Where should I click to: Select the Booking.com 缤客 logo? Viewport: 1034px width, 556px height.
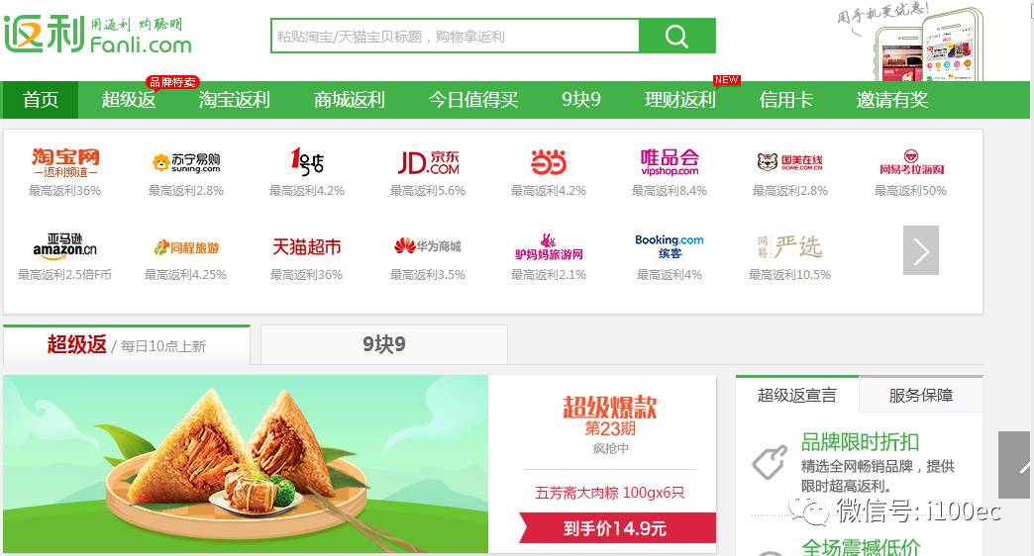(670, 246)
